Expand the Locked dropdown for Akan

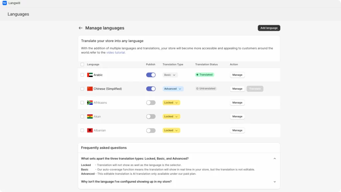click(171, 116)
